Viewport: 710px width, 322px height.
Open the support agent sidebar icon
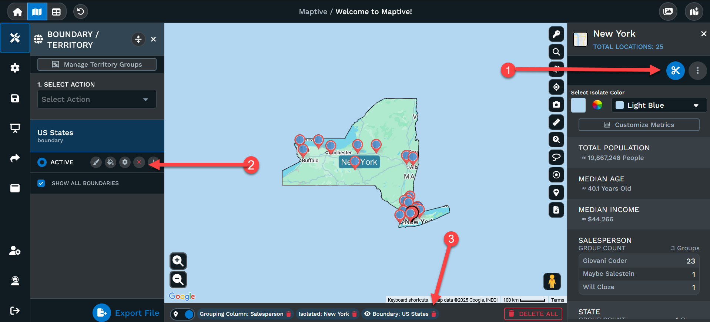[15, 281]
